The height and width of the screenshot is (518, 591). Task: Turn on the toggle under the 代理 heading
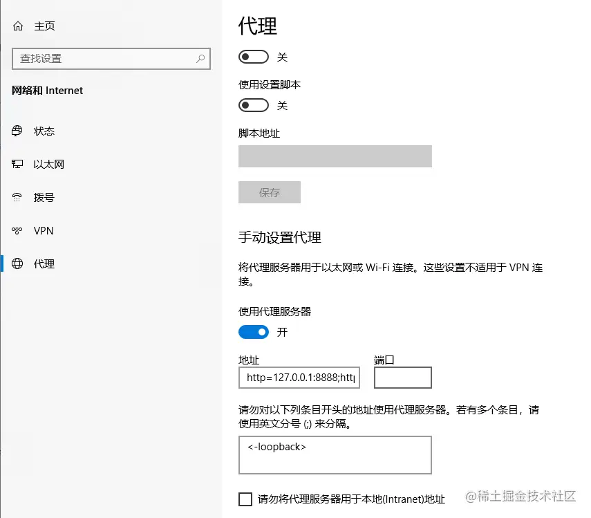coord(253,57)
